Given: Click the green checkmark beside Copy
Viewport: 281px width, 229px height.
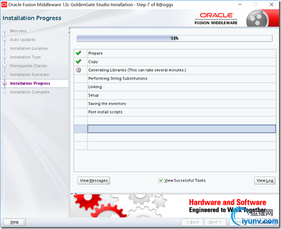Looking at the screenshot, I should coord(78,61).
